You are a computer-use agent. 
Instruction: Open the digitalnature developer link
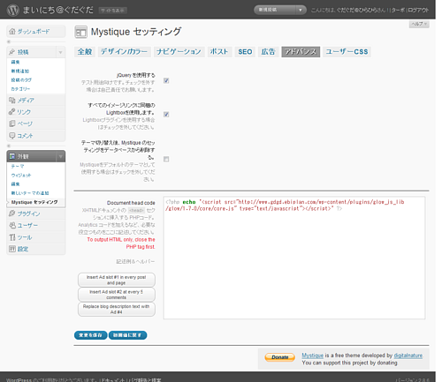tap(408, 356)
